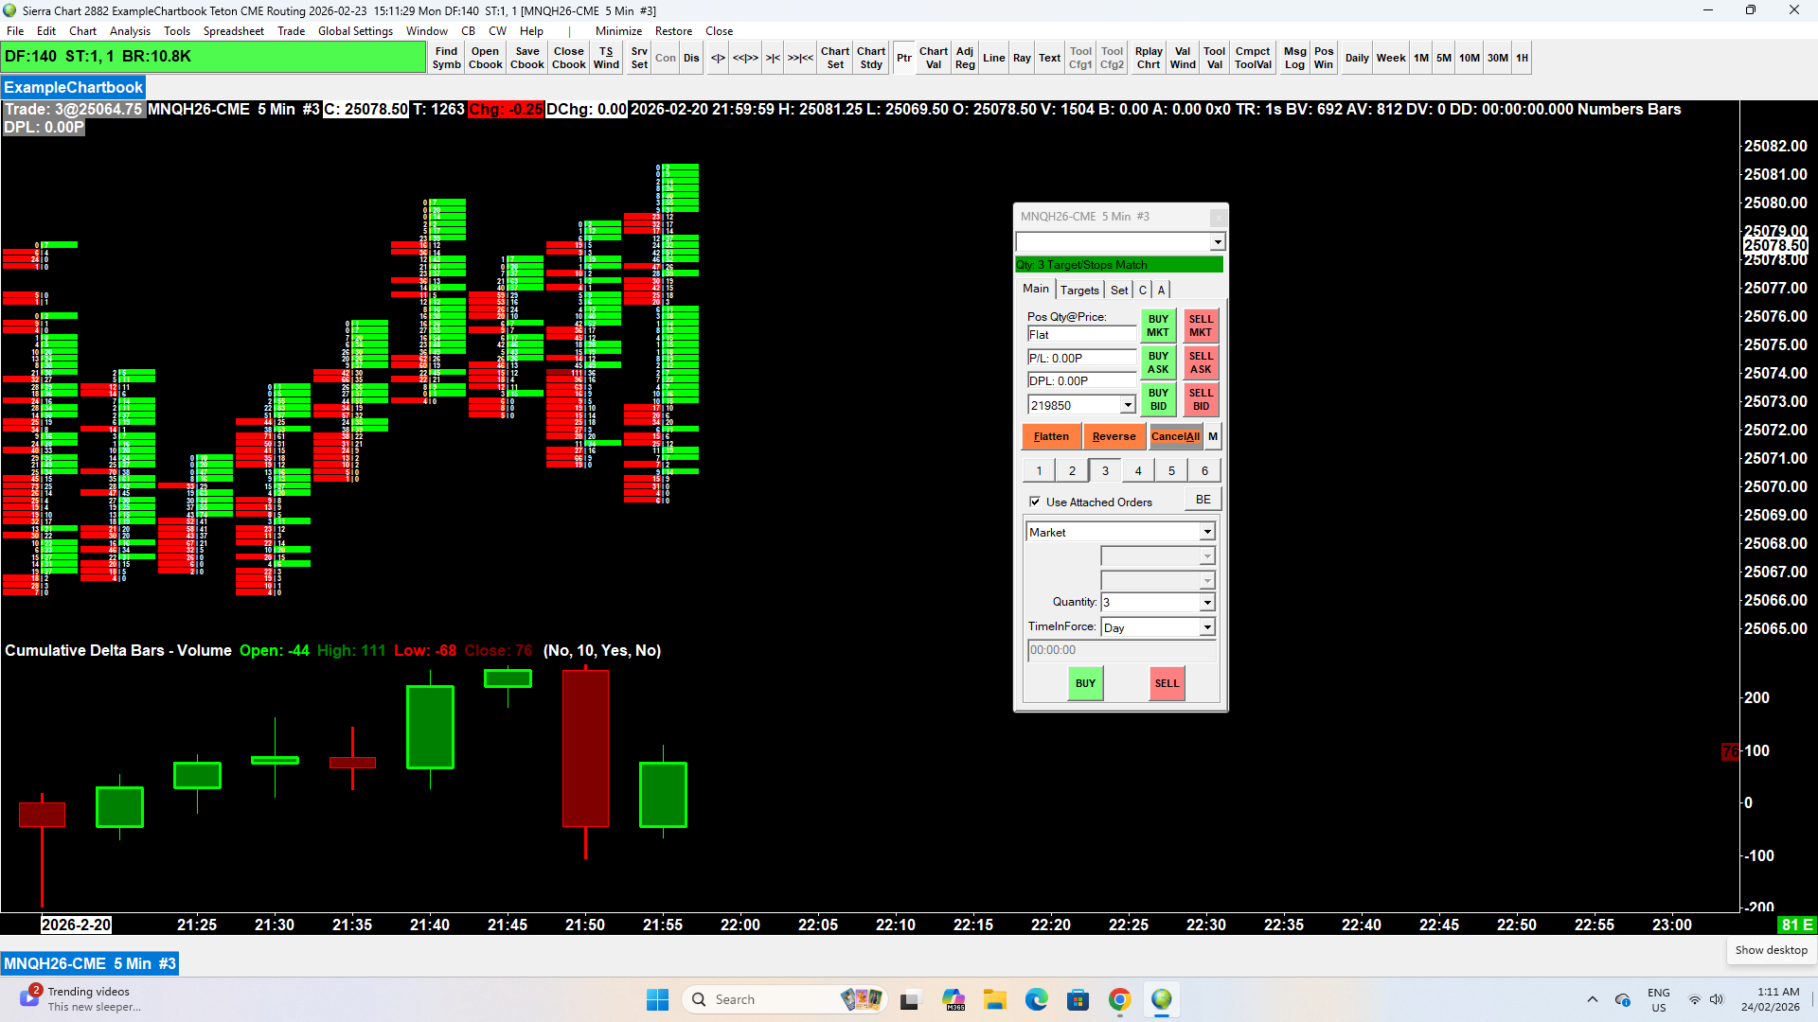Open the Message Log button
Screen dimensions: 1818x1022
click(x=1294, y=58)
